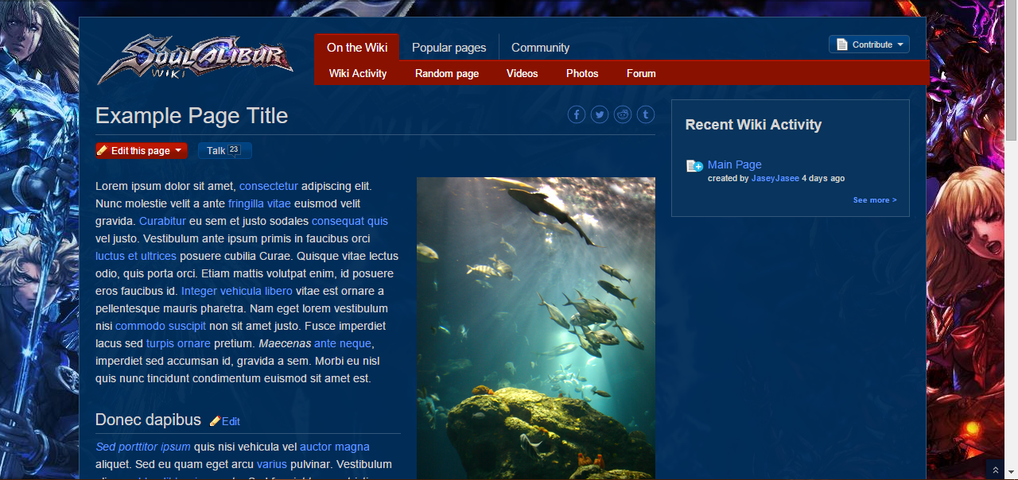Click the See more link

pyautogui.click(x=874, y=200)
